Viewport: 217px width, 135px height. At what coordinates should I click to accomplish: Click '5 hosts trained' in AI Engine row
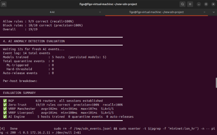[x=51, y=117]
